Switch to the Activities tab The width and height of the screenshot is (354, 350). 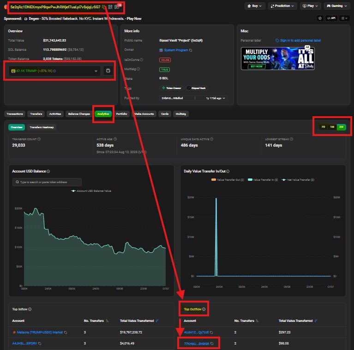click(x=55, y=114)
